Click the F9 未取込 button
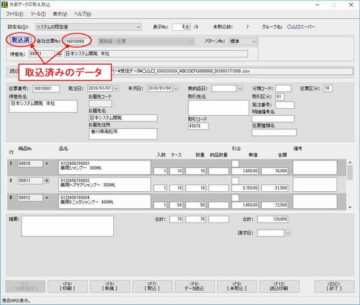 237,286
